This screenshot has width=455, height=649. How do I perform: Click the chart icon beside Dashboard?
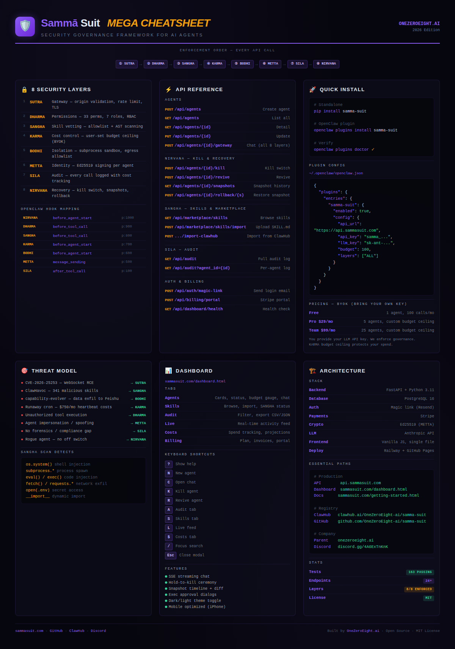click(168, 371)
